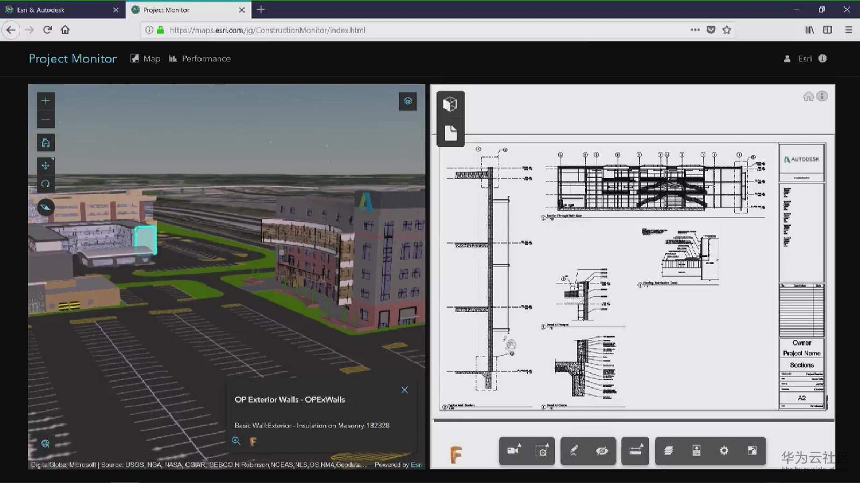This screenshot has height=483, width=860.
Task: Zoom in on the 3D map
Action: click(46, 101)
